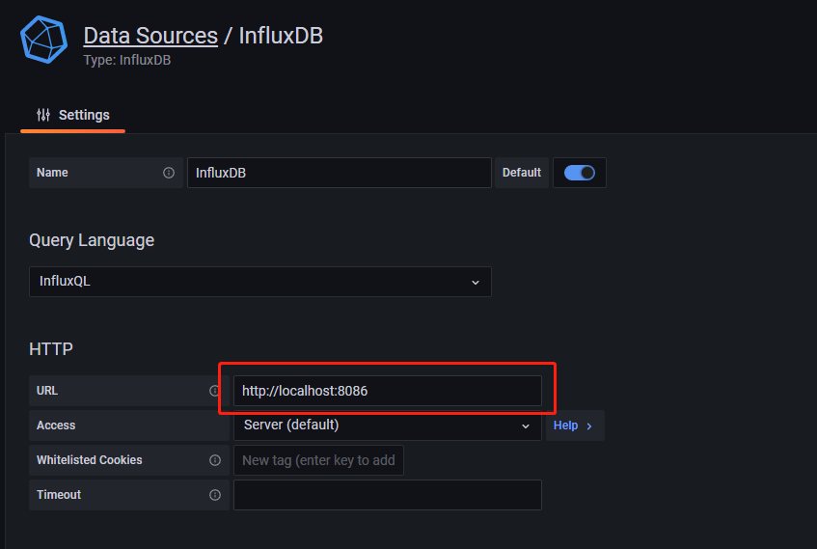
Task: Click the Query Language section heading
Action: pyautogui.click(x=92, y=239)
